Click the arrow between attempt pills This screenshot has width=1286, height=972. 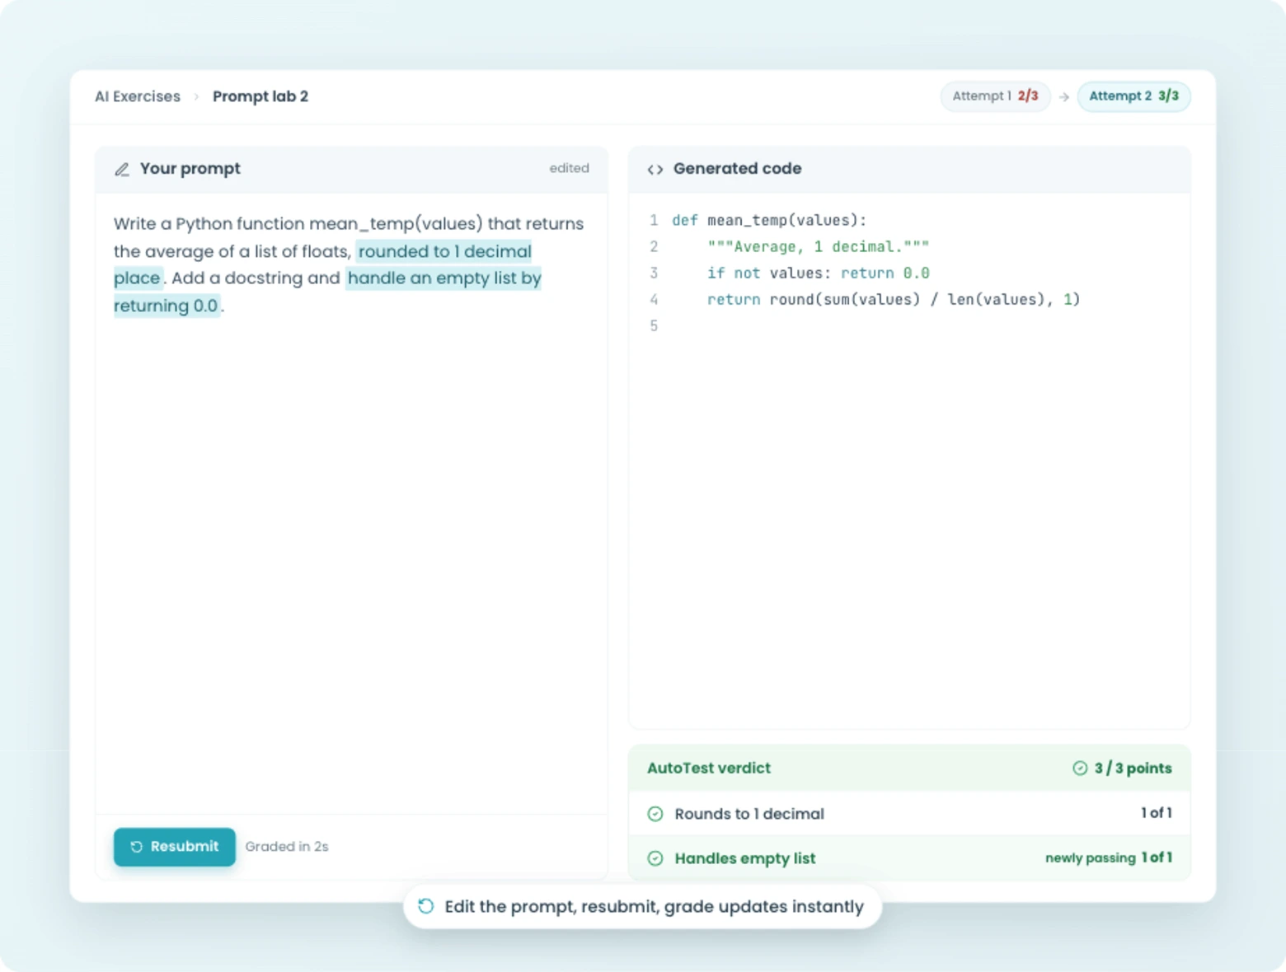[1064, 97]
